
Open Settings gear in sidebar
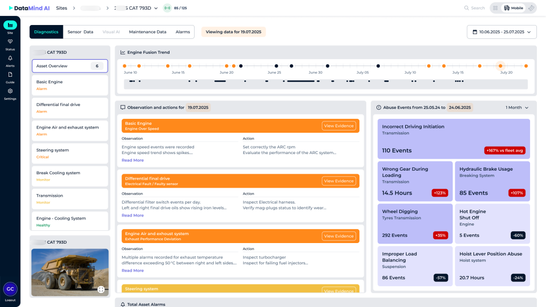tap(10, 92)
